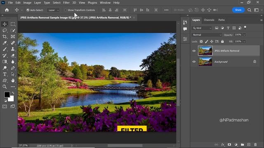Close the JPEG Artifacts Removal document tab
264x148 pixels.
point(134,18)
